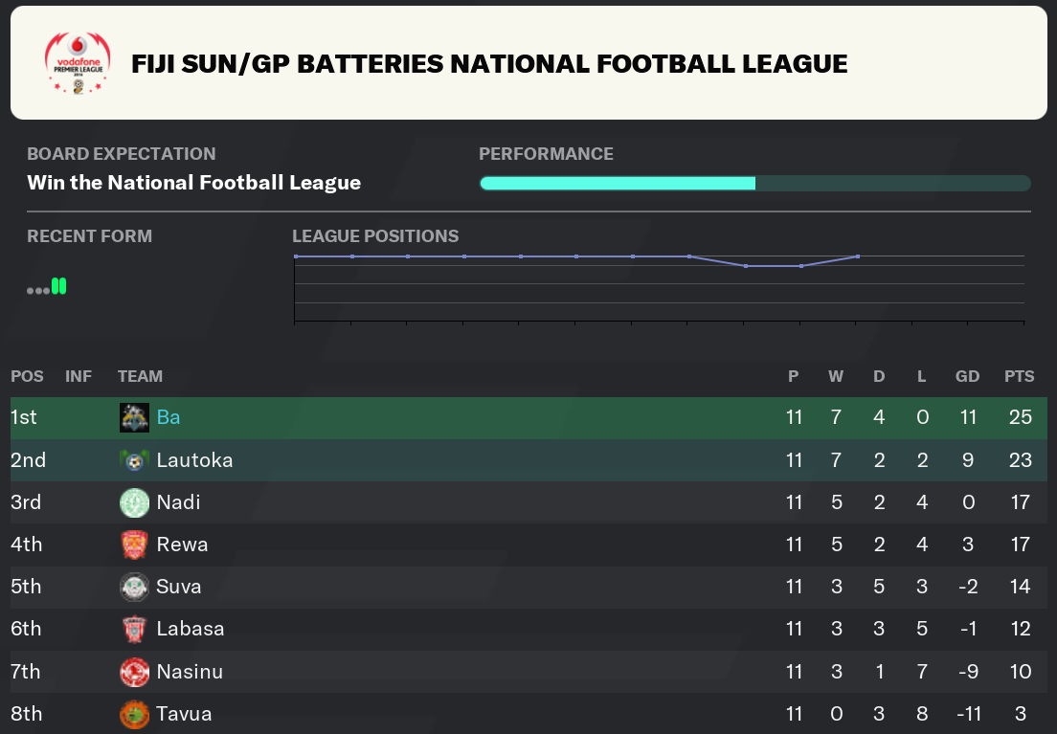Open the Ba team link
This screenshot has width=1057, height=734.
pyautogui.click(x=168, y=417)
